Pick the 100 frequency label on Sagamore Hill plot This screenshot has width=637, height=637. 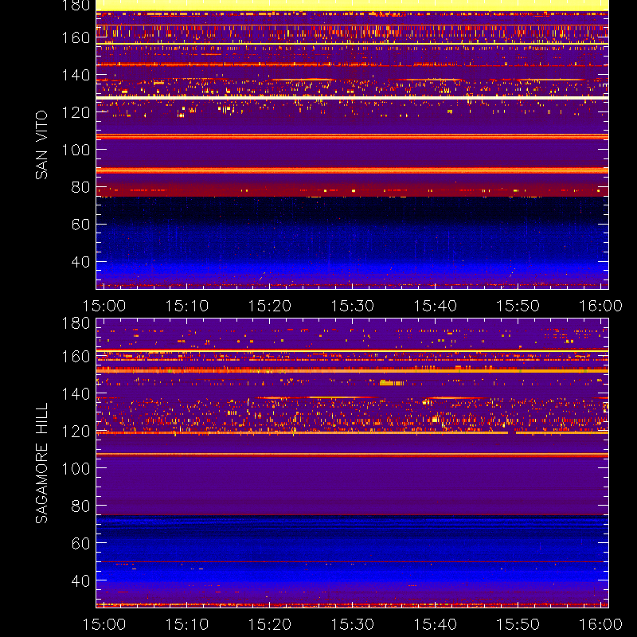(x=76, y=469)
